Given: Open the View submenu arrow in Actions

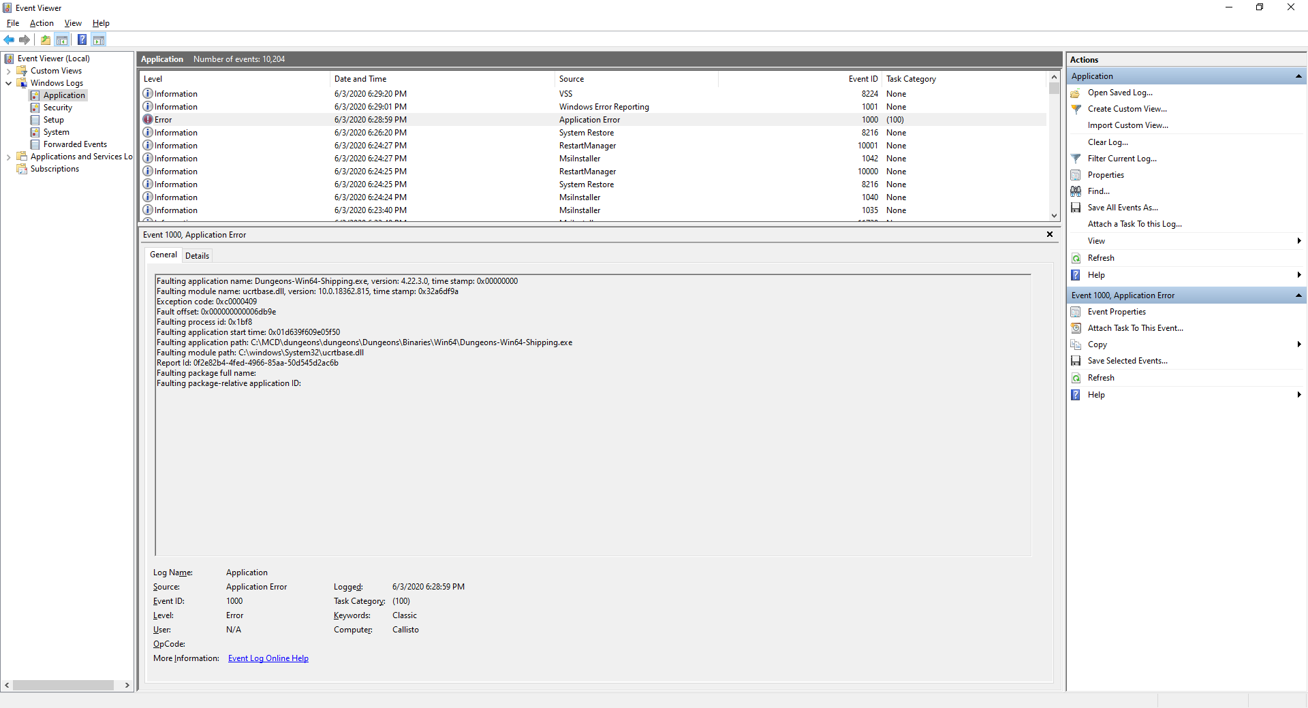Looking at the screenshot, I should click(1299, 241).
